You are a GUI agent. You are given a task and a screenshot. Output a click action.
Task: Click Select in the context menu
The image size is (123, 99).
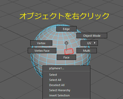tap(67, 75)
